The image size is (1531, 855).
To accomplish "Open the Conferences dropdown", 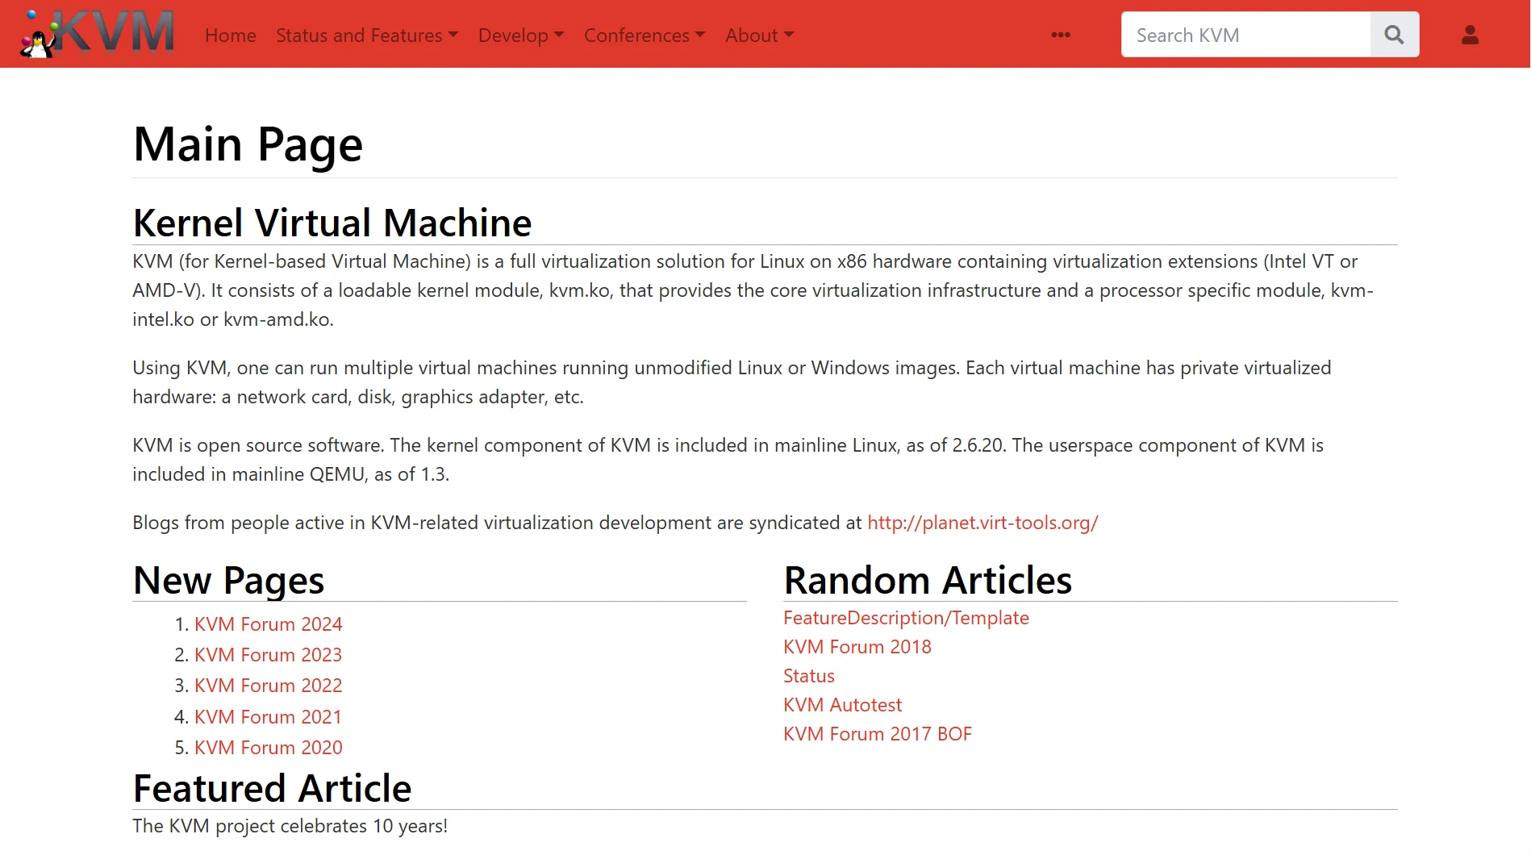I will click(x=645, y=35).
